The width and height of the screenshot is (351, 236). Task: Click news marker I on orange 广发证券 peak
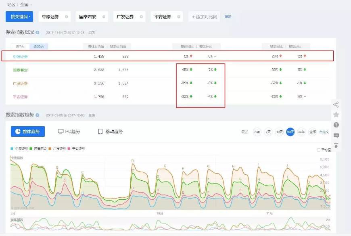pyautogui.click(x=259, y=164)
